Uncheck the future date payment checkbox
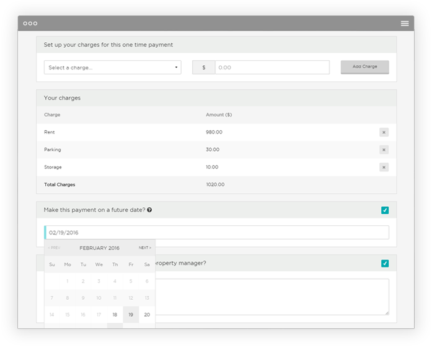 (x=385, y=210)
